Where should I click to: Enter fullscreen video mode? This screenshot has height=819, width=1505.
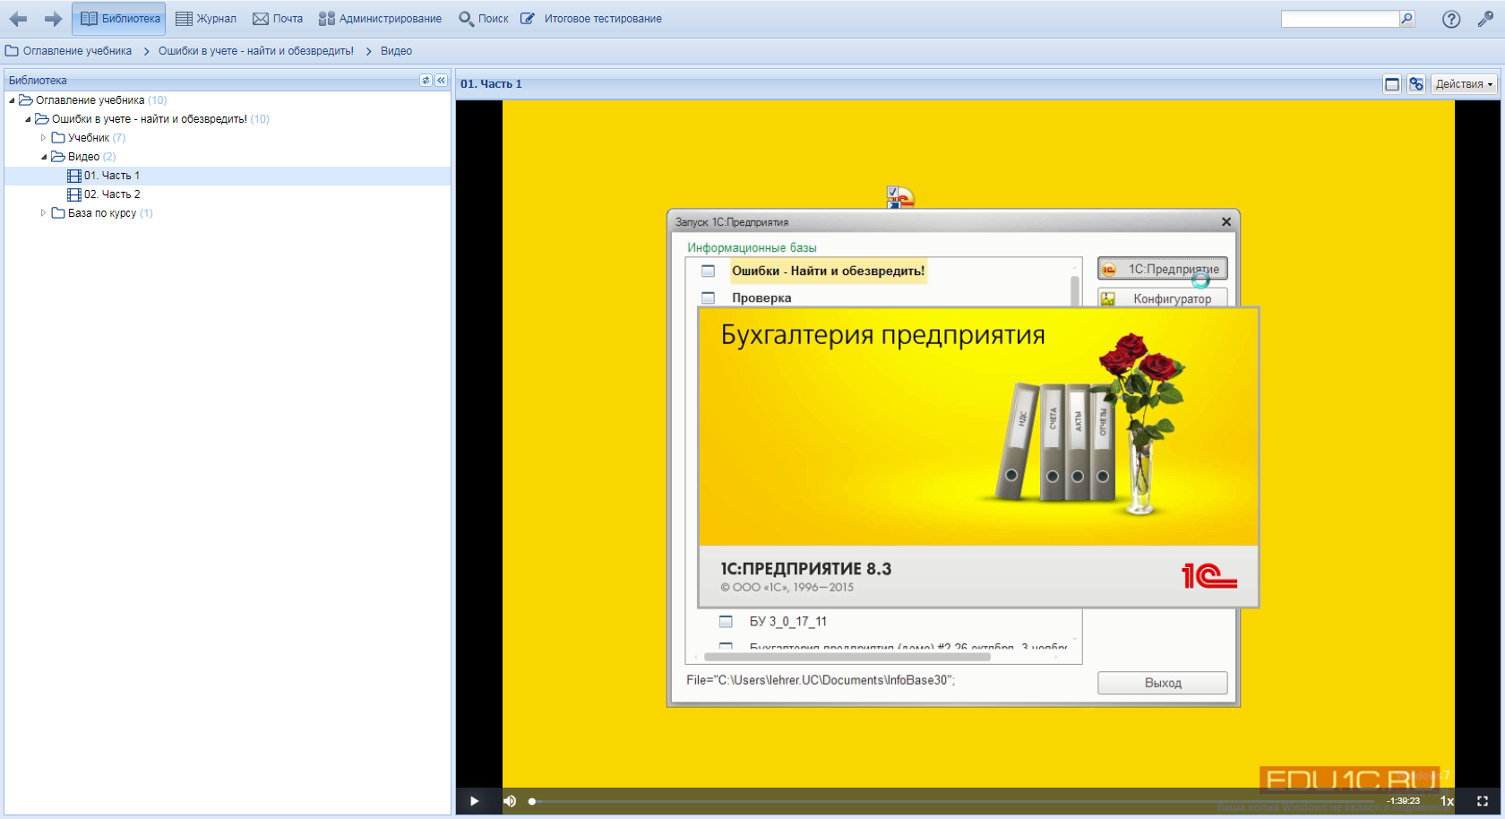coord(1483,801)
